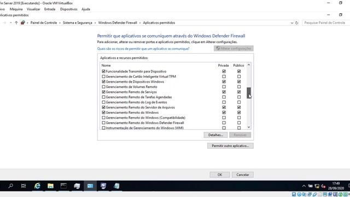Click the VirtualBox mouse integration status icon
350x197 pixels.
[x=340, y=194]
